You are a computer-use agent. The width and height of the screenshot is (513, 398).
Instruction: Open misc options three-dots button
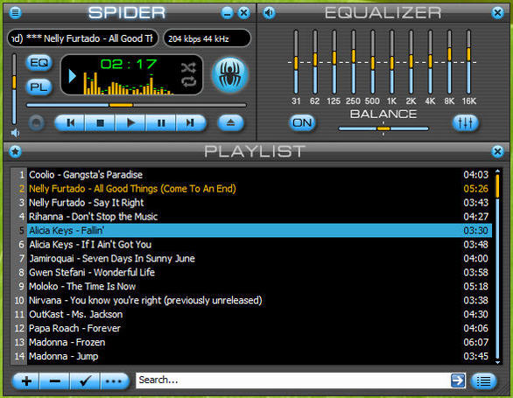(114, 381)
